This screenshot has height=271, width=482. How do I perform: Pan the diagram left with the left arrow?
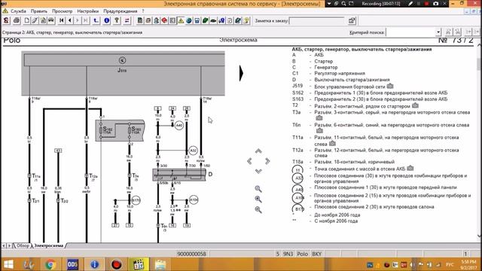[249, 161]
